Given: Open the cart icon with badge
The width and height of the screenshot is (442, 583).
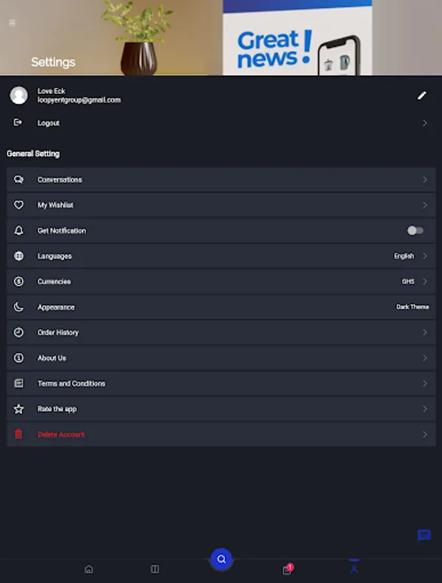Looking at the screenshot, I should tap(287, 569).
